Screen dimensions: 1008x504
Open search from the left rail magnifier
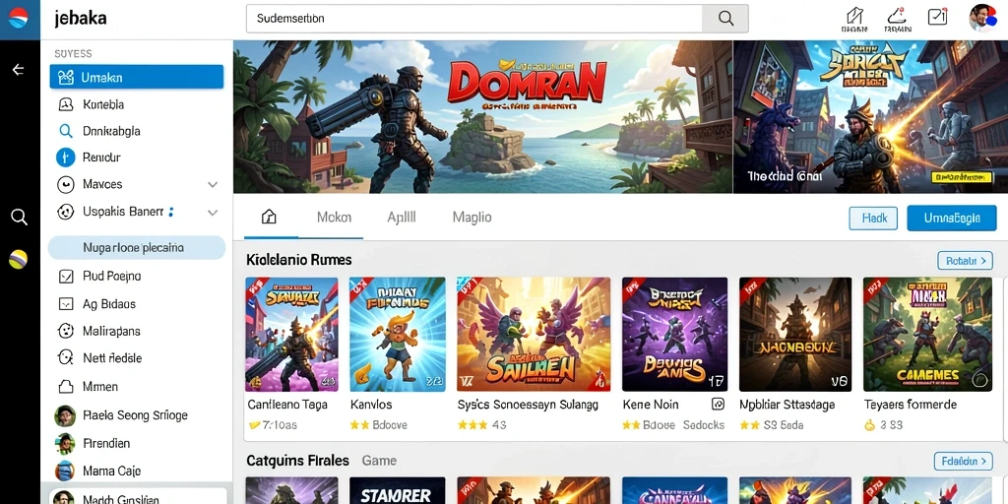point(20,218)
